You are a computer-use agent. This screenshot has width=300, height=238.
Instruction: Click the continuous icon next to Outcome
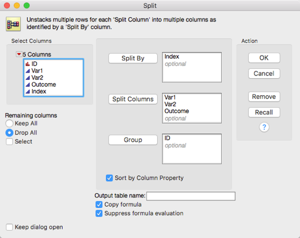pyautogui.click(x=28, y=85)
